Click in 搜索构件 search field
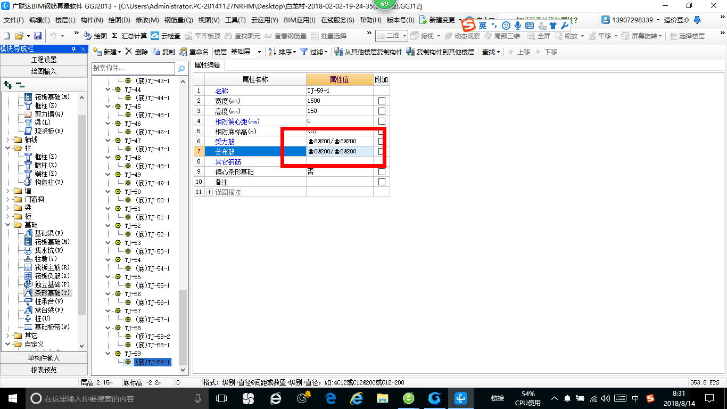Viewport: 727px width, 409px height. (x=133, y=68)
